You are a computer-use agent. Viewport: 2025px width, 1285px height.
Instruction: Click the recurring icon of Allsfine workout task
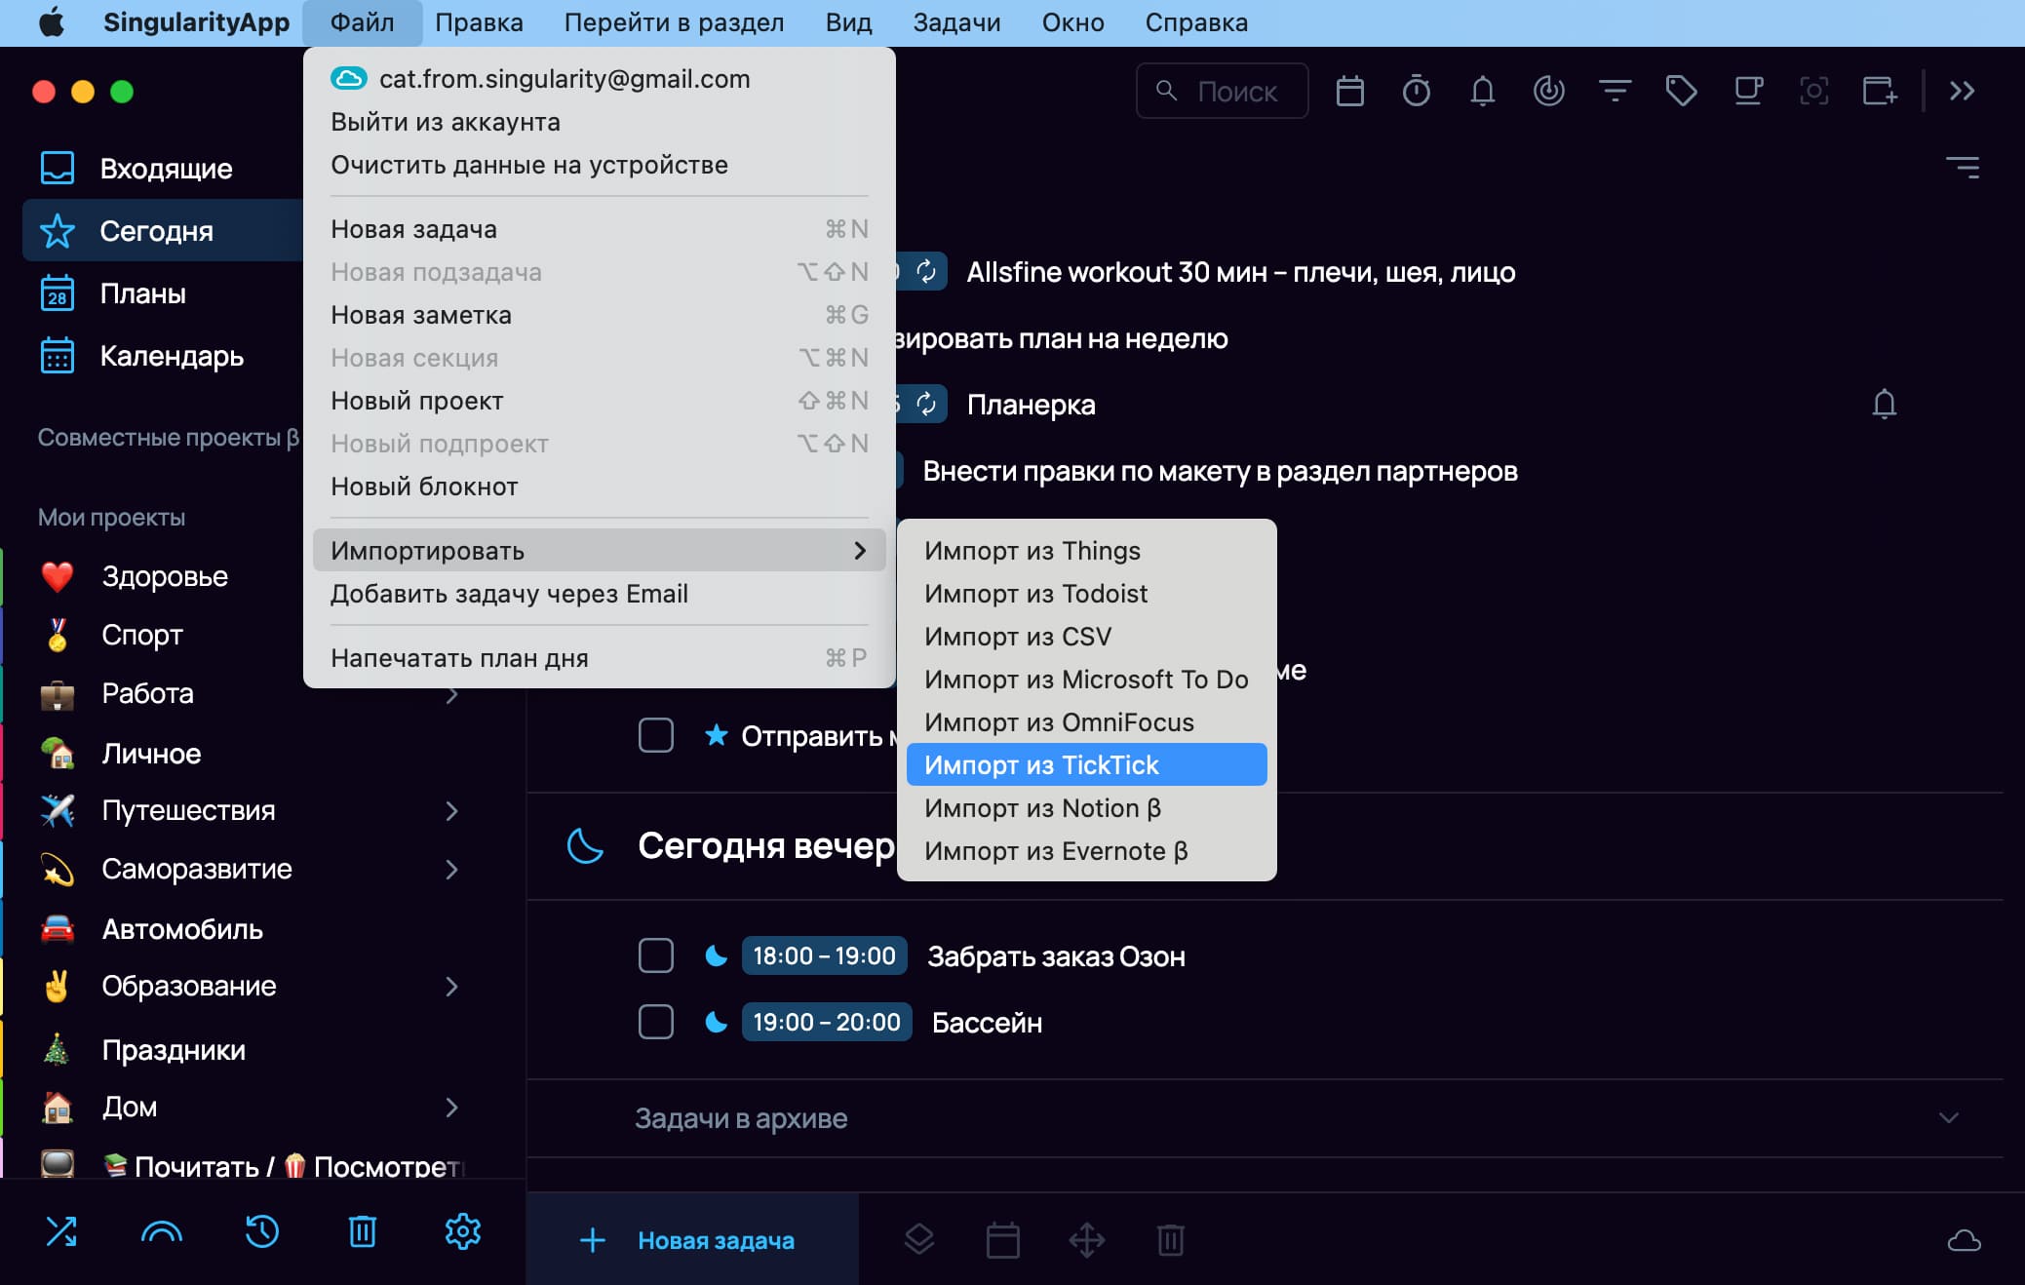926,272
